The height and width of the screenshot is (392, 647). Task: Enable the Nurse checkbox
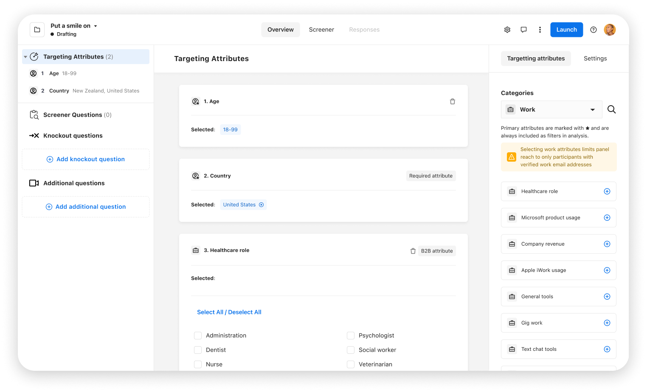tap(198, 364)
